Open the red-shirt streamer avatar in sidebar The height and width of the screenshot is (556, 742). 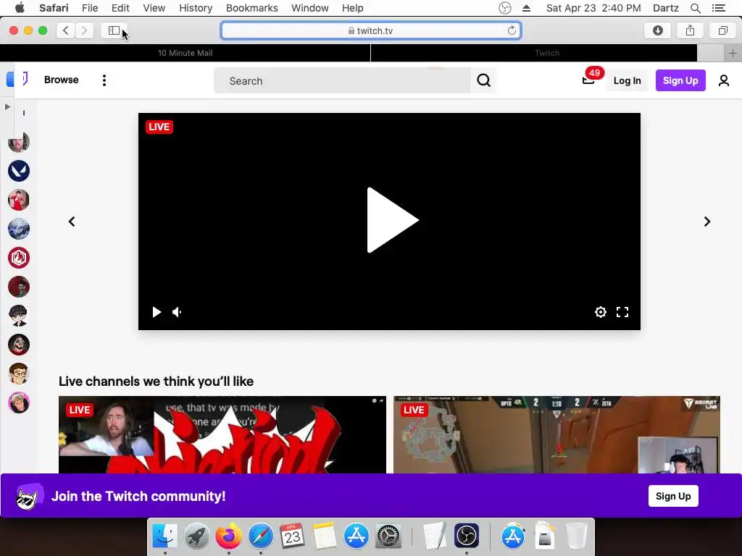(x=19, y=200)
